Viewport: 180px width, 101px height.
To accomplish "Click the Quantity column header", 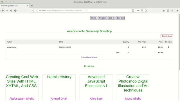I will click(126, 42).
